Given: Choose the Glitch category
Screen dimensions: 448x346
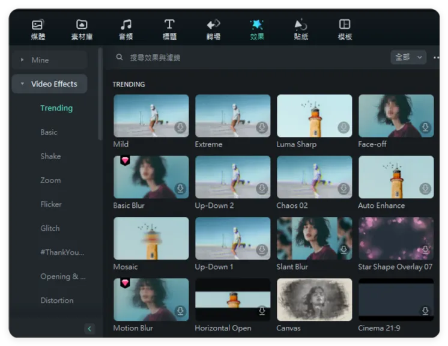Looking at the screenshot, I should [x=50, y=228].
